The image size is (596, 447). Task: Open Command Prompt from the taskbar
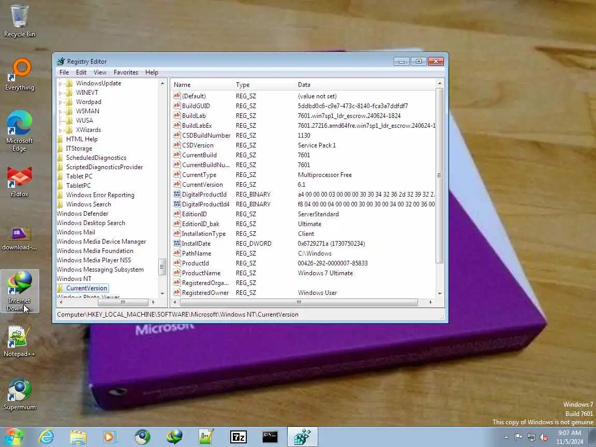tap(270, 437)
